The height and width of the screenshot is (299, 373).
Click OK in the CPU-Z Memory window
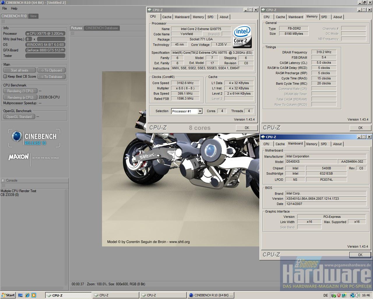click(x=360, y=128)
